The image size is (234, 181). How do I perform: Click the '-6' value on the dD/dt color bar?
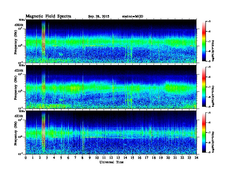pyautogui.click(x=209, y=77)
